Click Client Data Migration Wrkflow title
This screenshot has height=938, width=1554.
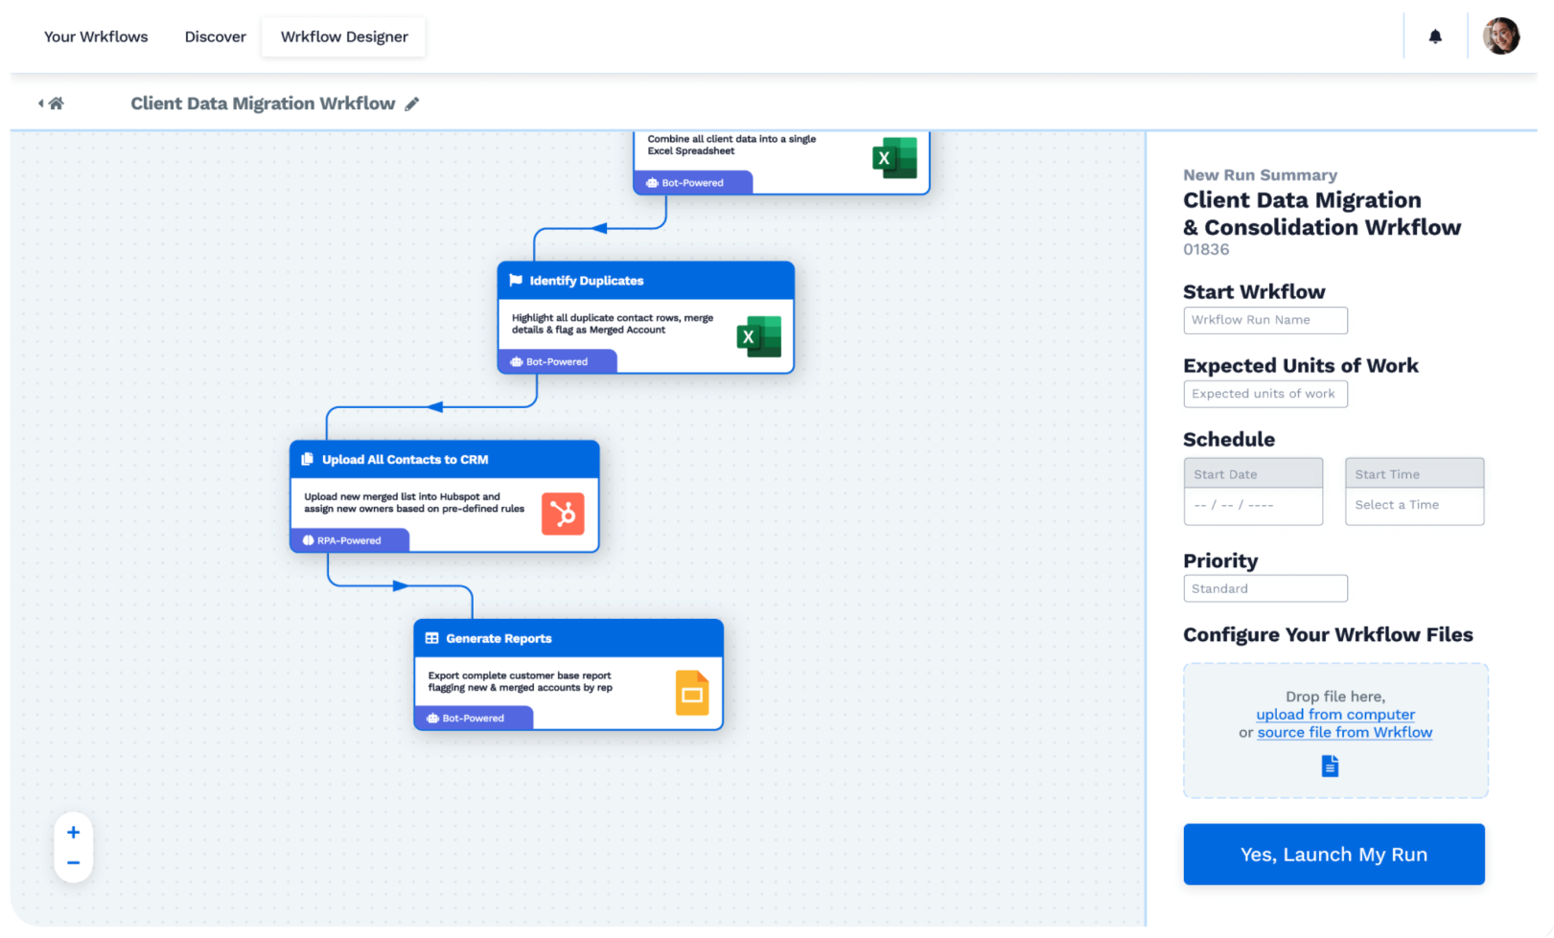pos(263,103)
